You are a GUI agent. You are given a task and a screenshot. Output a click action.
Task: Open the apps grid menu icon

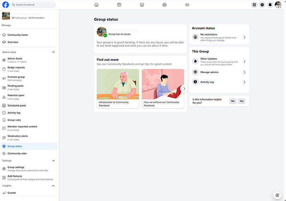coord(254,5)
